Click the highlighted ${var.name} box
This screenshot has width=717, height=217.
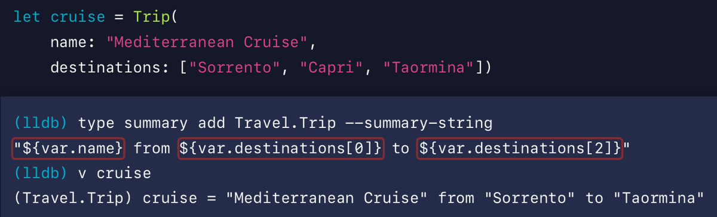point(68,148)
